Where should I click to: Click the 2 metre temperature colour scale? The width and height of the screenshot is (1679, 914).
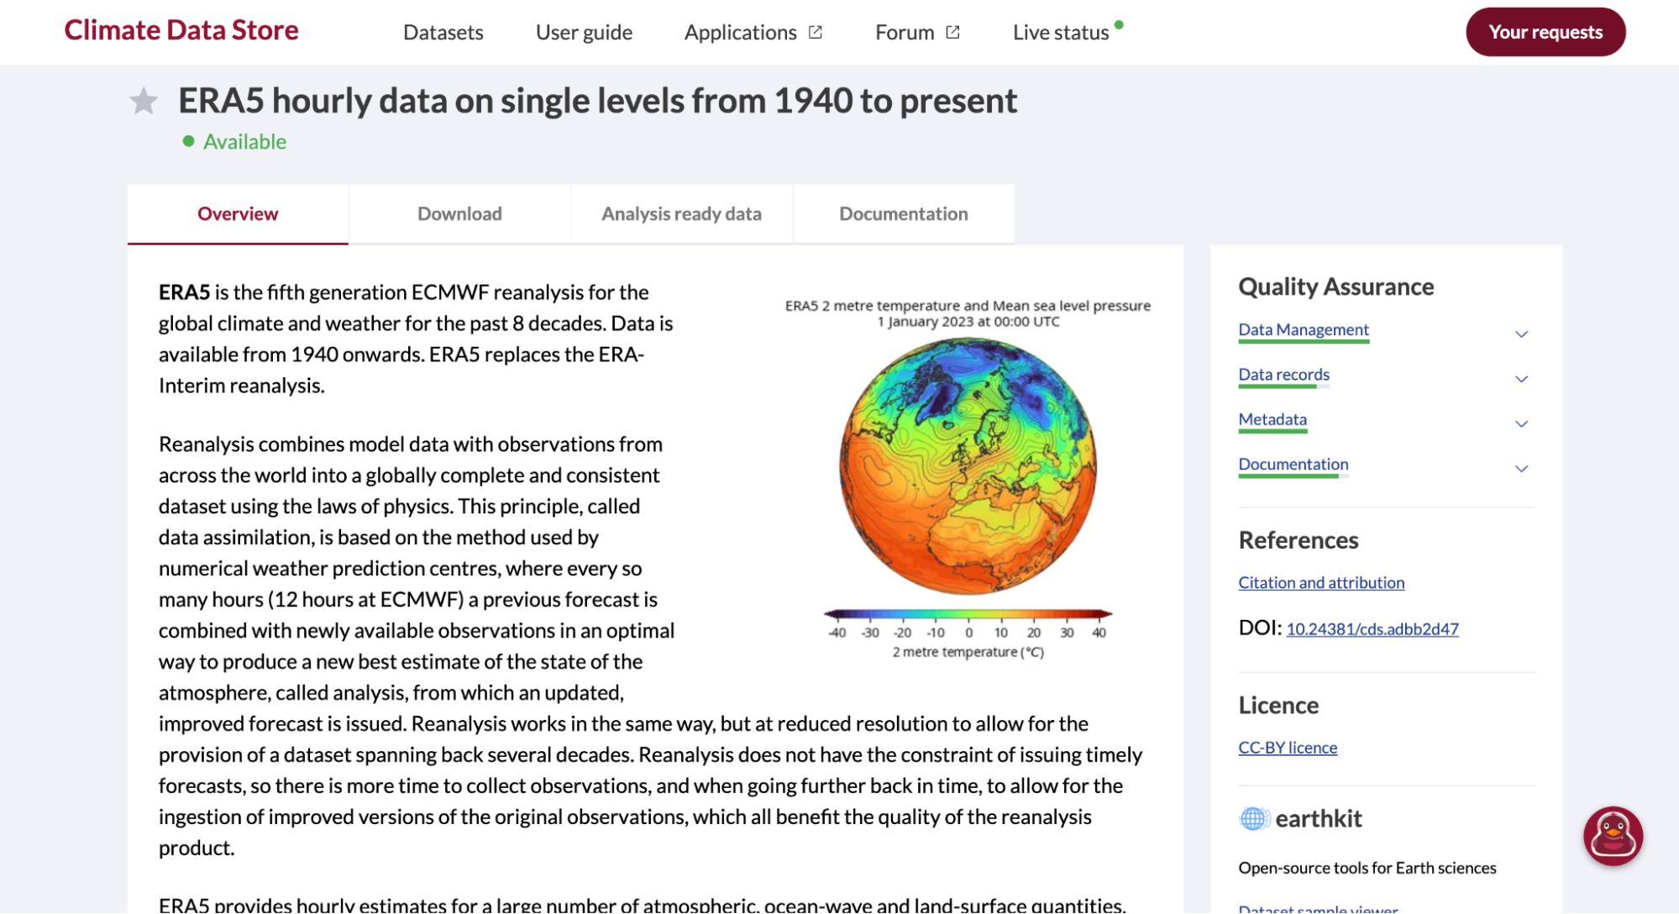tap(968, 614)
